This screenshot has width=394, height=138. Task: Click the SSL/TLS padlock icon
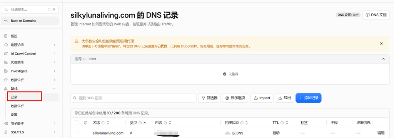6,132
